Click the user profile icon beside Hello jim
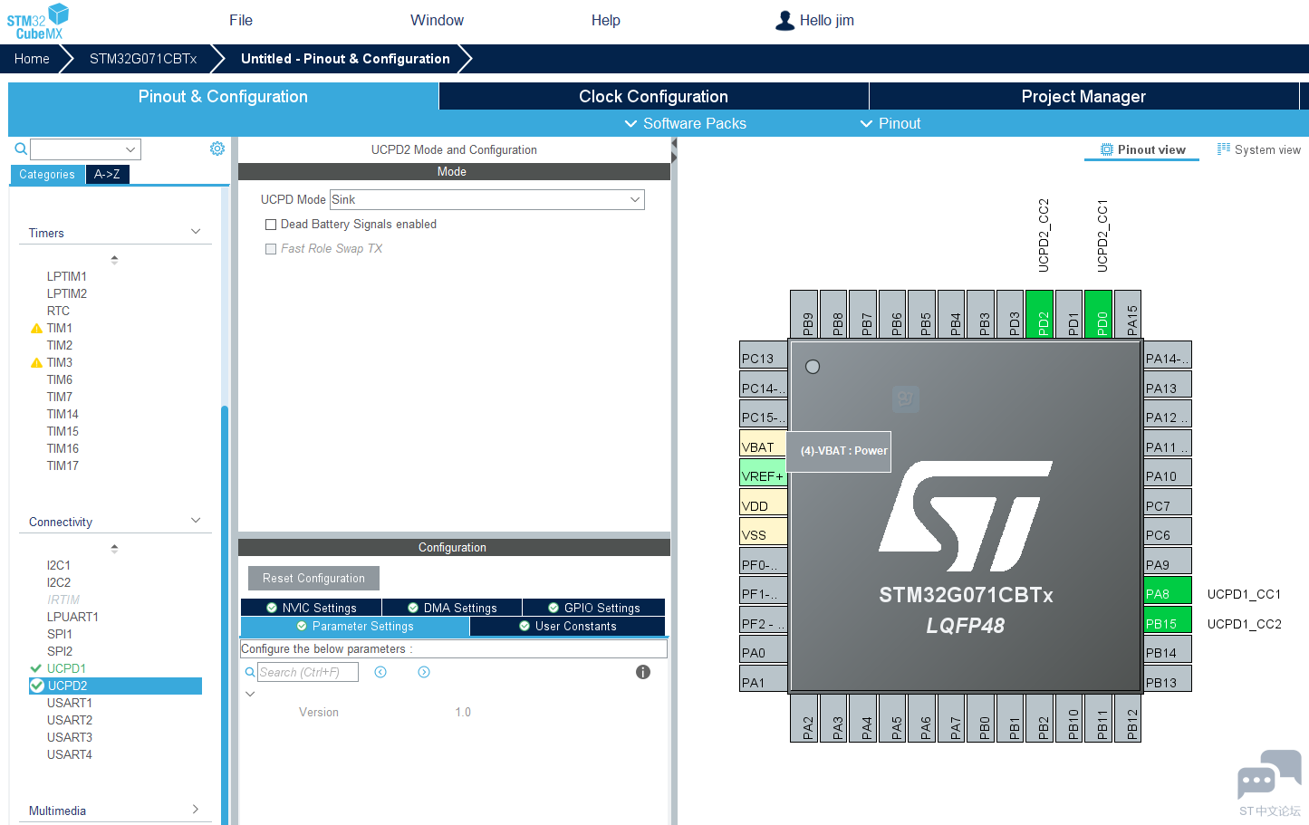This screenshot has width=1309, height=825. (x=784, y=21)
